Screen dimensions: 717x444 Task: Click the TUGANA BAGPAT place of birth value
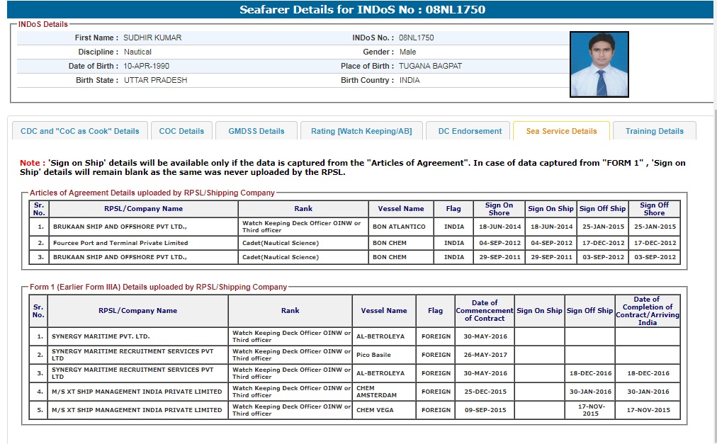click(x=430, y=66)
